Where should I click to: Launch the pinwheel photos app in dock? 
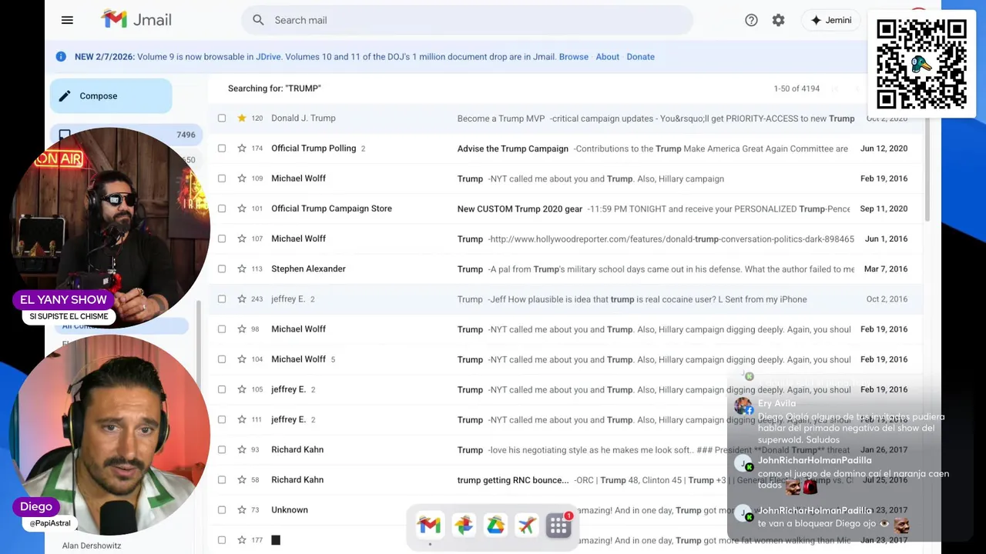463,526
